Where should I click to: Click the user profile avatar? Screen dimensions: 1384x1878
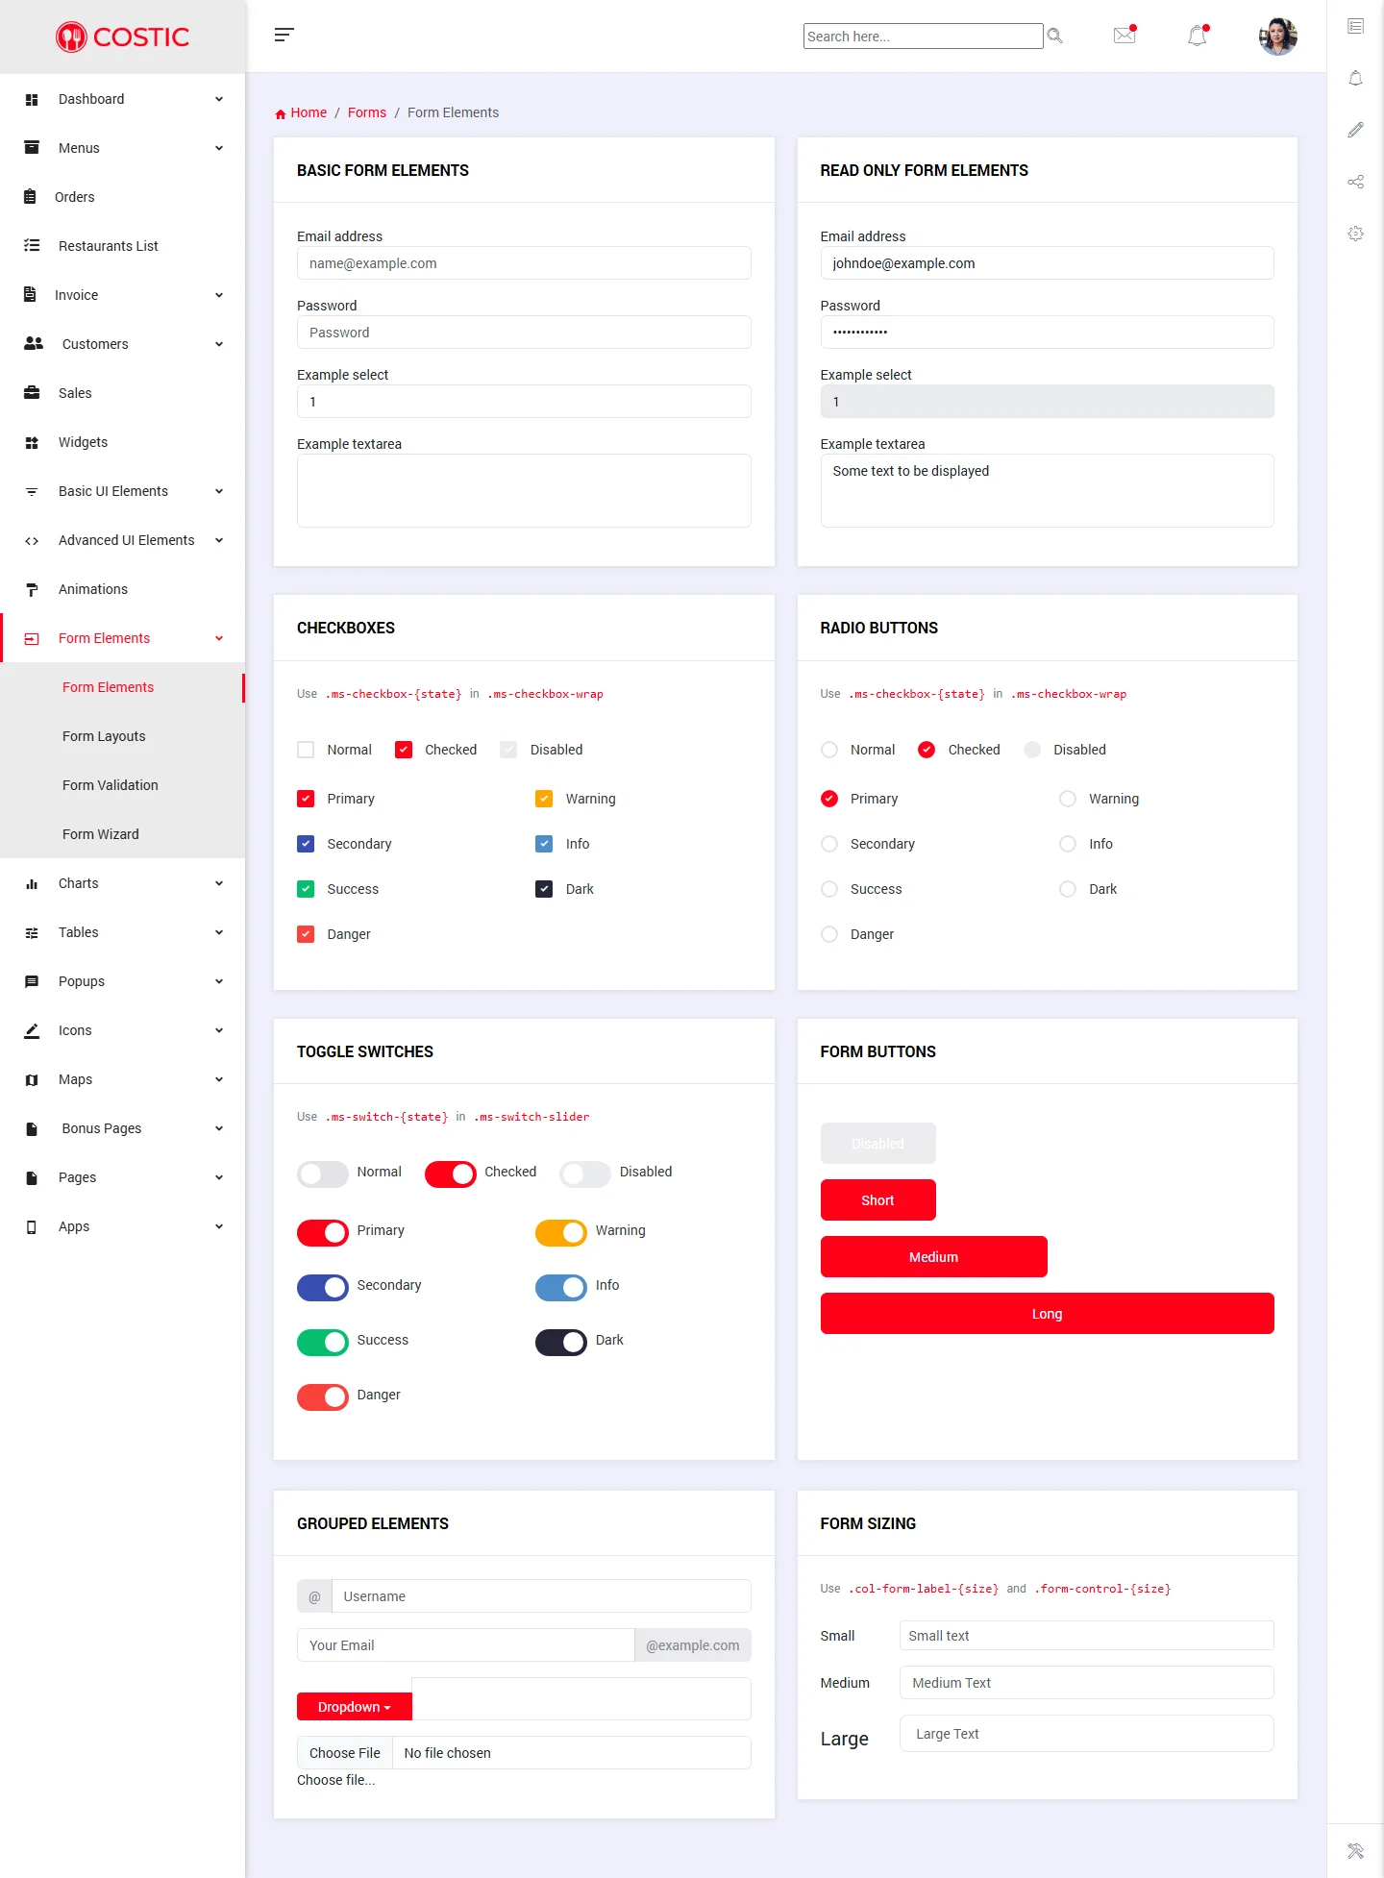[1277, 37]
